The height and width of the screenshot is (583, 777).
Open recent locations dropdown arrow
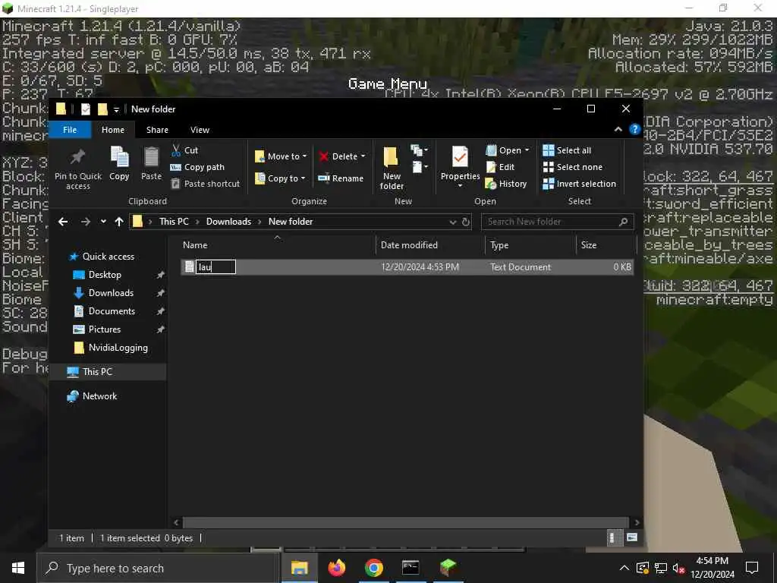pyautogui.click(x=103, y=222)
